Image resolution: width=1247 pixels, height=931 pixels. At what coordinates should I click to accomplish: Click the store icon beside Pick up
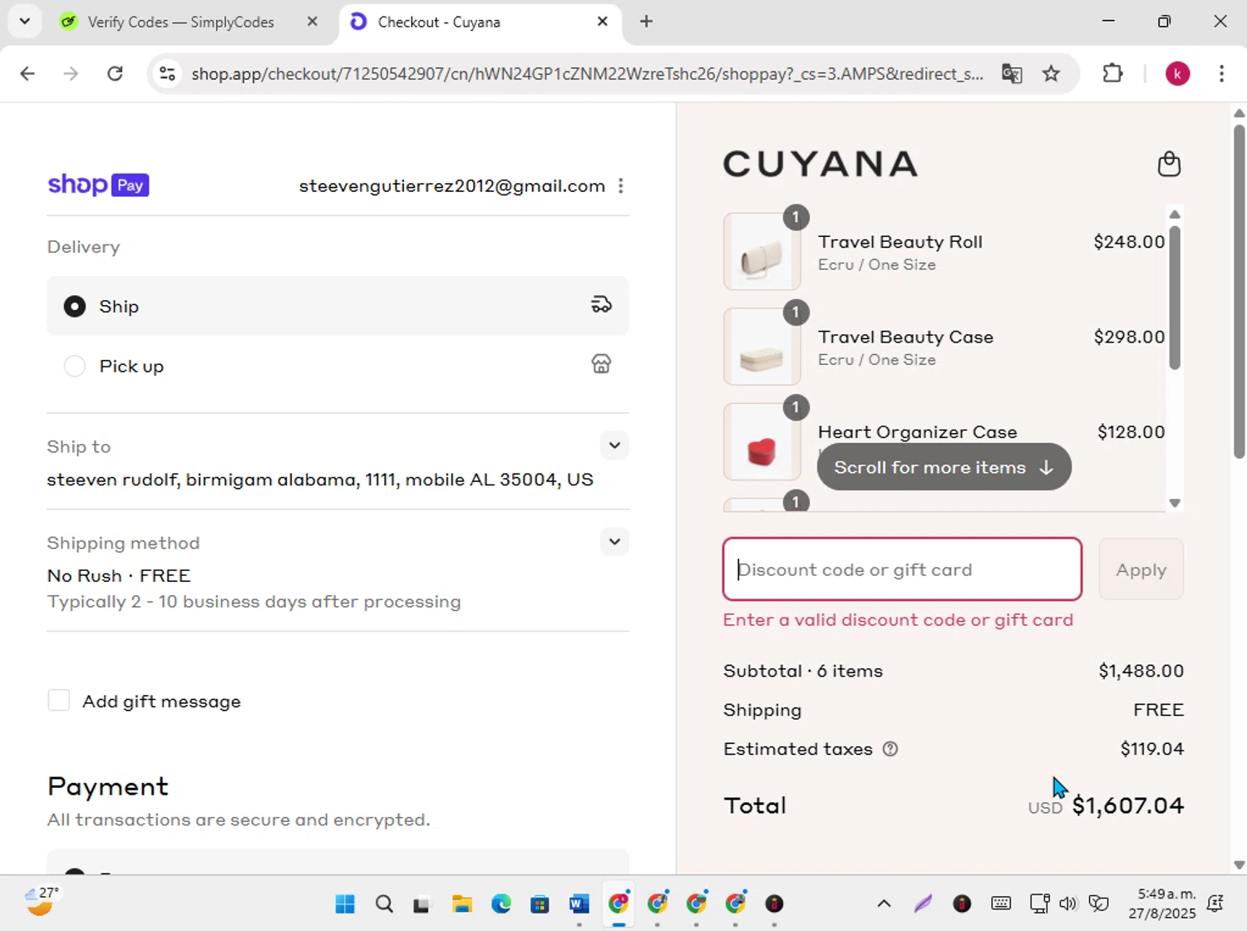pyautogui.click(x=601, y=364)
